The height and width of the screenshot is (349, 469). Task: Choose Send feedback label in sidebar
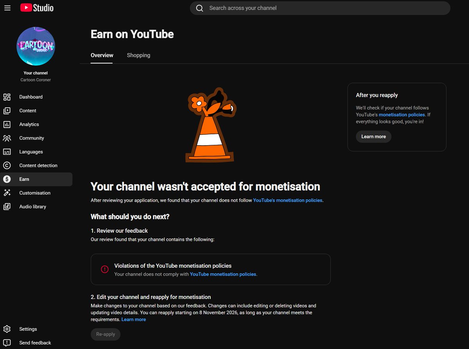(35, 343)
